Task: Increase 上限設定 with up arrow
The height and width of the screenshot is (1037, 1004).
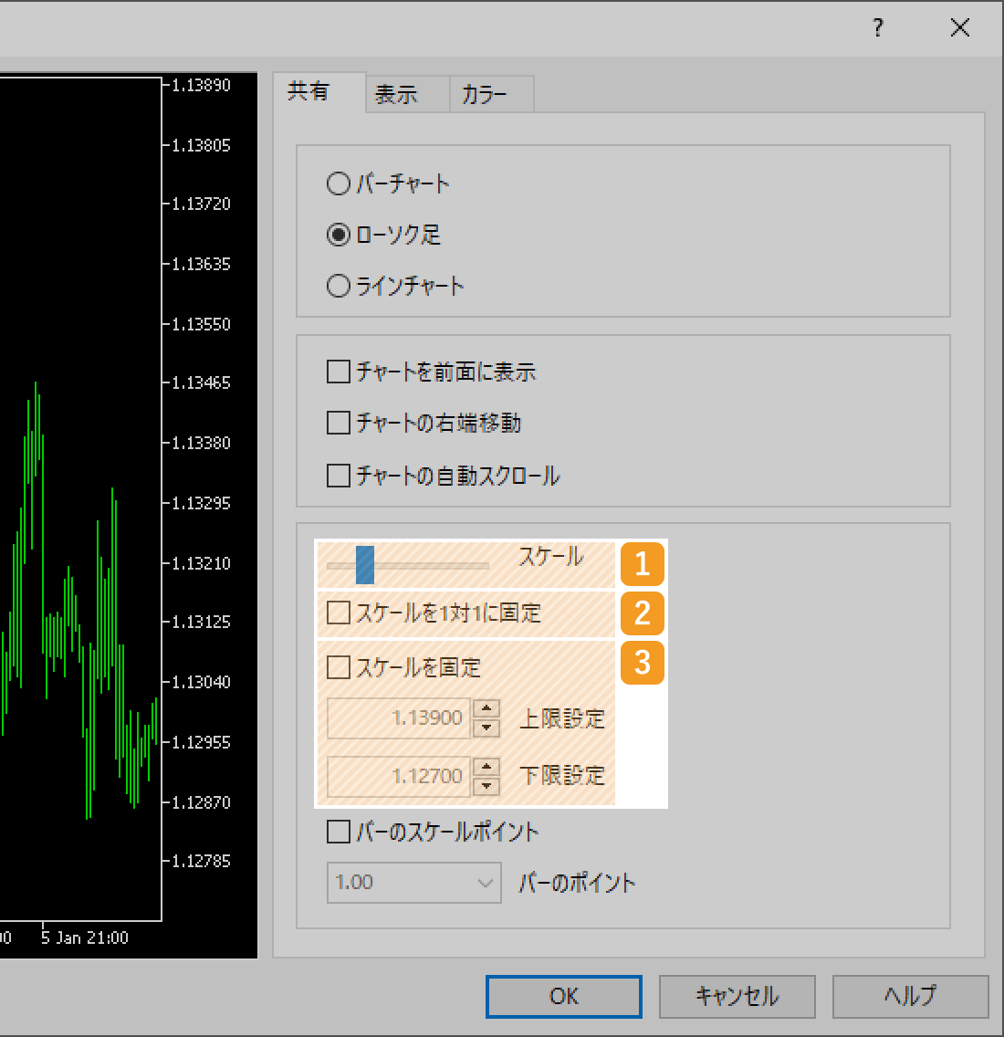Action: tap(486, 708)
